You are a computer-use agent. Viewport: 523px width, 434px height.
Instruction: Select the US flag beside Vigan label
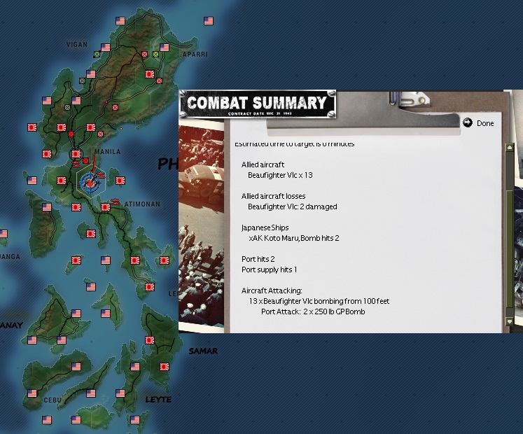[x=106, y=48]
